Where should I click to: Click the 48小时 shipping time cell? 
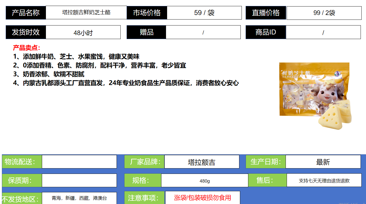tap(83, 33)
